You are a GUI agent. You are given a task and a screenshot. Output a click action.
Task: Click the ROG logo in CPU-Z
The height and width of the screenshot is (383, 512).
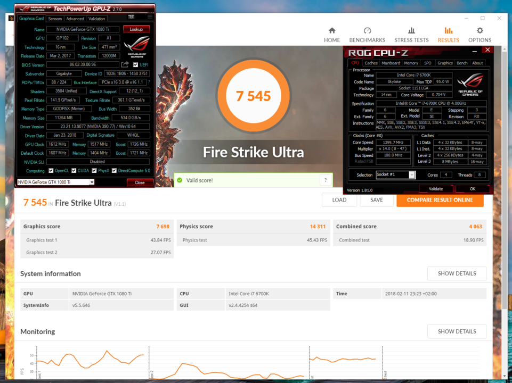click(470, 84)
